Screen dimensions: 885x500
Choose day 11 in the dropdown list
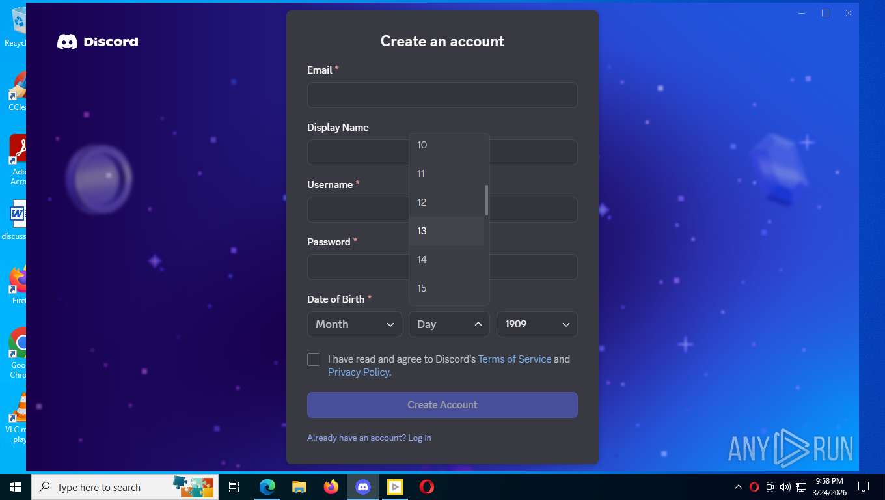coord(446,174)
